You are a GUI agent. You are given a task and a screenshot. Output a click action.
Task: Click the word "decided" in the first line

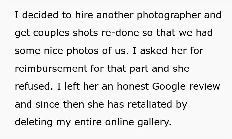(x=40, y=15)
